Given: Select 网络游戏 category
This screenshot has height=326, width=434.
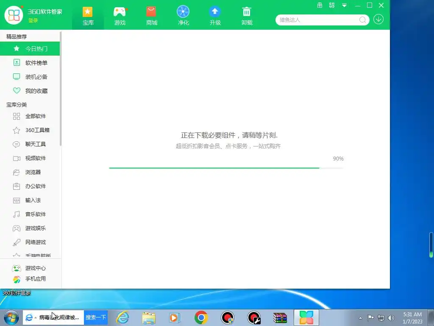Looking at the screenshot, I should (x=30, y=242).
